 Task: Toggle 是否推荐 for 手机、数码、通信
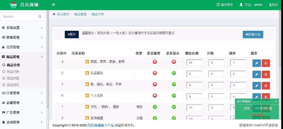[x=155, y=107]
